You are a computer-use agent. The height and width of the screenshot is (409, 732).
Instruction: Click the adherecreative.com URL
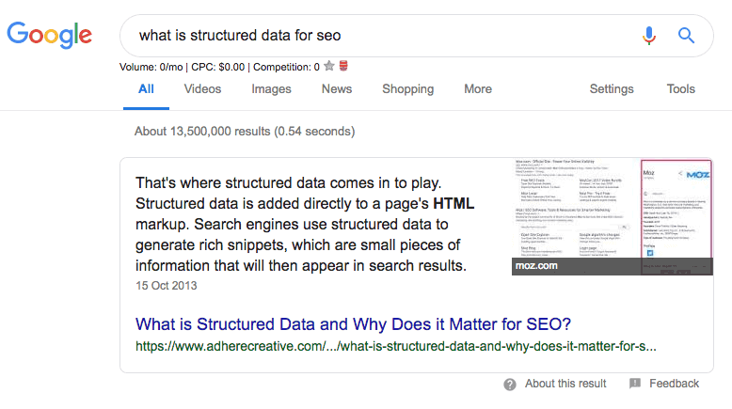point(395,346)
